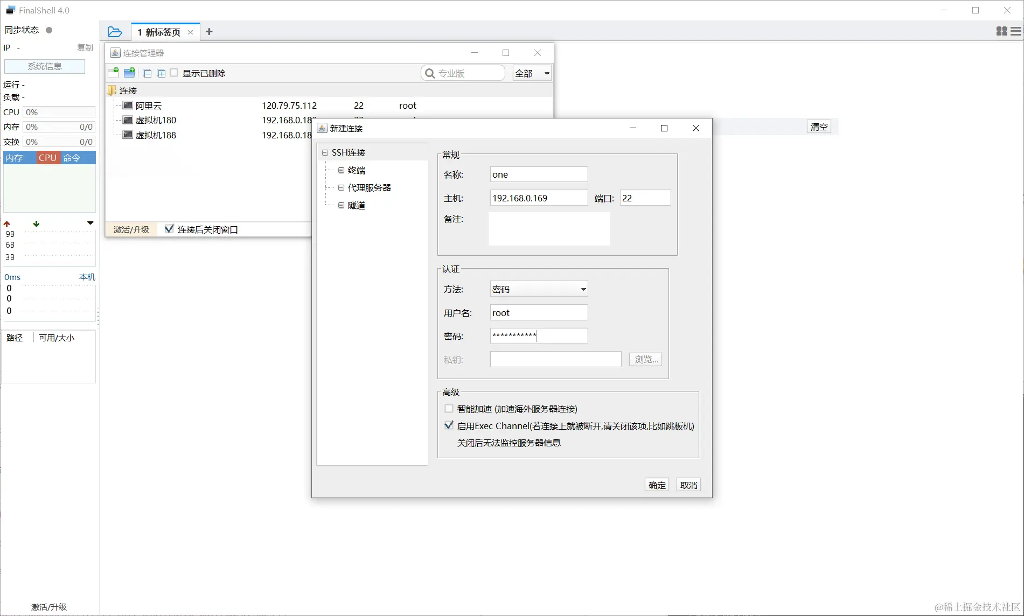This screenshot has width=1024, height=616.
Task: Click the 浏览... button
Action: pos(645,359)
